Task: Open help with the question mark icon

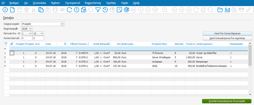Action: (x=76, y=10)
